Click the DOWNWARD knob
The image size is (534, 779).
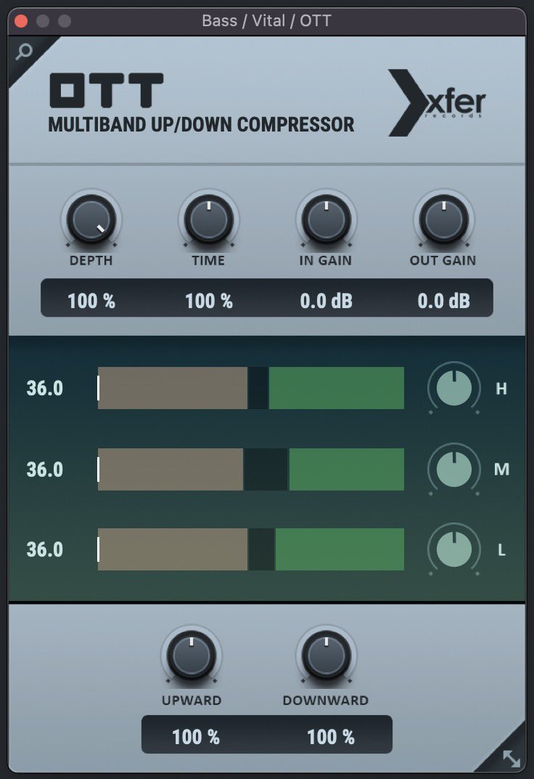pos(326,655)
